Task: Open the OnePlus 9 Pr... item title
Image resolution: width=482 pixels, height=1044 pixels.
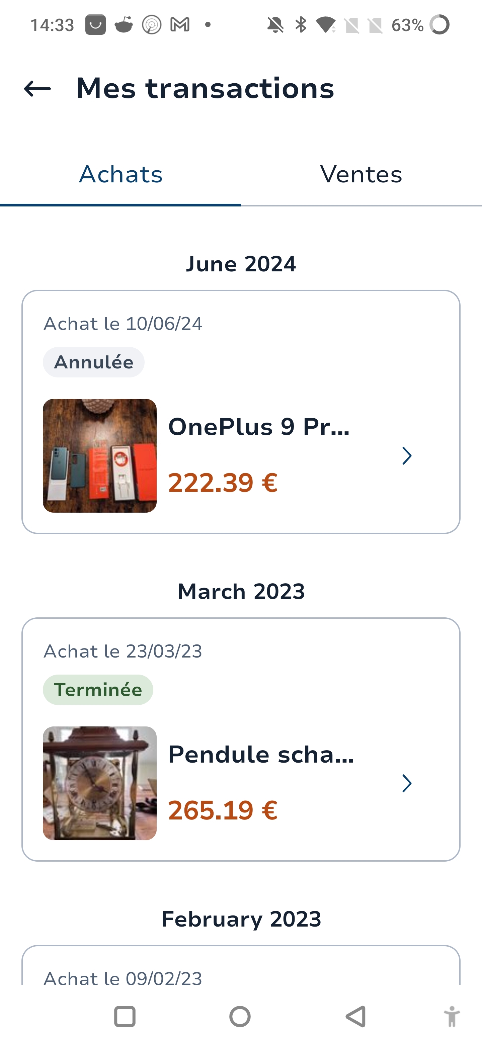Action: [x=259, y=427]
